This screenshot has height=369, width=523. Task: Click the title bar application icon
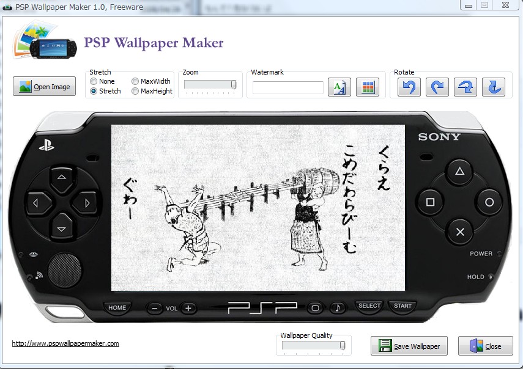pos(7,7)
